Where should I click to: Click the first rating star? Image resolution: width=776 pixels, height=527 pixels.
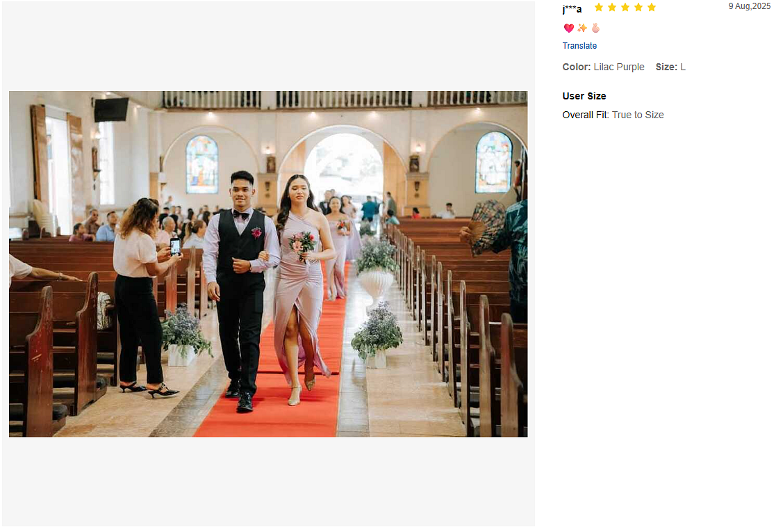click(x=599, y=8)
